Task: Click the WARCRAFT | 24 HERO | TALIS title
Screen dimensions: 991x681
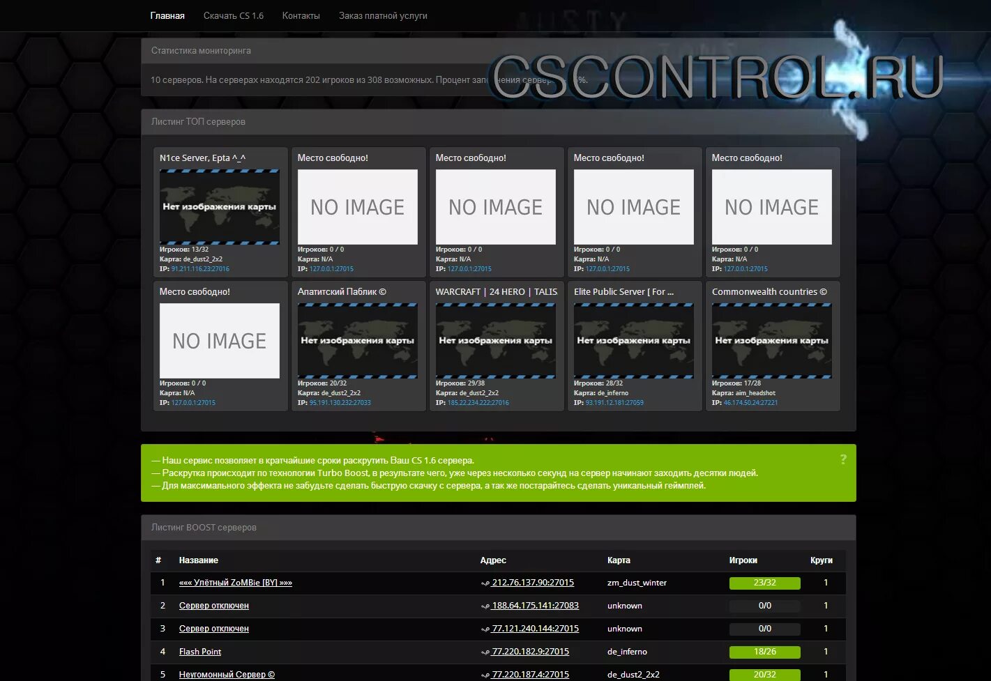Action: (x=497, y=292)
